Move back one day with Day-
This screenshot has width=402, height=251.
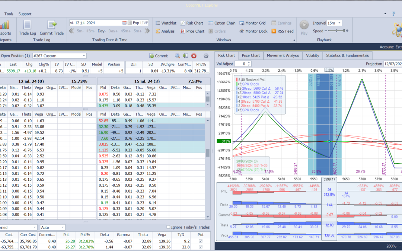click(102, 31)
